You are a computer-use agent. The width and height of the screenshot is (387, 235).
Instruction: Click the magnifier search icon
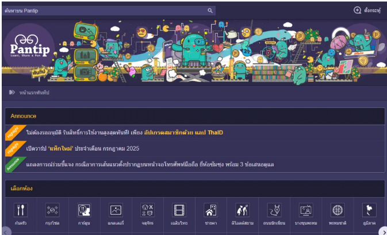tap(210, 10)
